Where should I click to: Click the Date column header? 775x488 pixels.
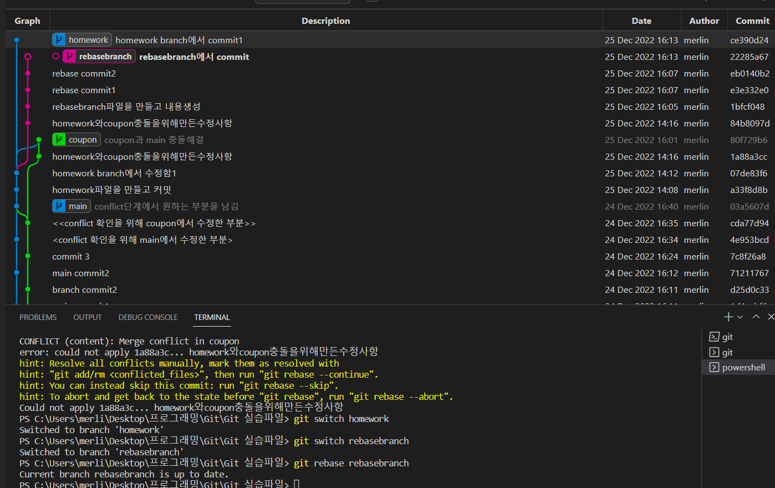(x=641, y=21)
